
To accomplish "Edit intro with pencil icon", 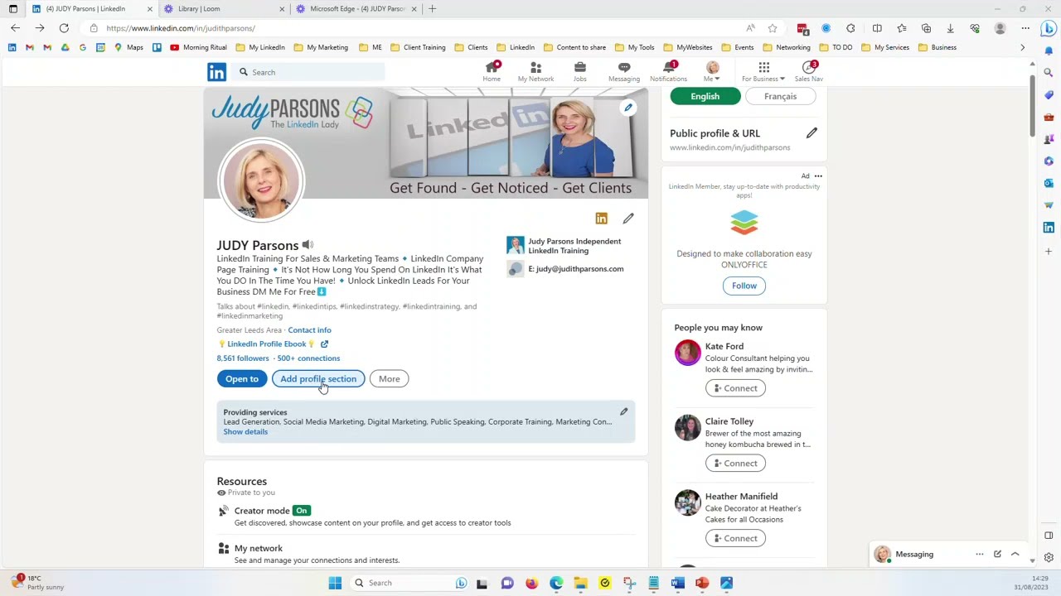I will click(628, 219).
